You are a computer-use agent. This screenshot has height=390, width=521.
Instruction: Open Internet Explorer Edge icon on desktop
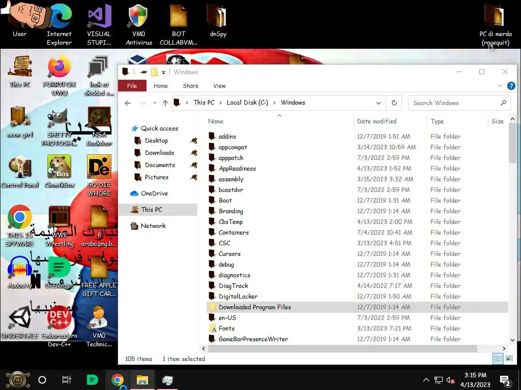pos(59,24)
